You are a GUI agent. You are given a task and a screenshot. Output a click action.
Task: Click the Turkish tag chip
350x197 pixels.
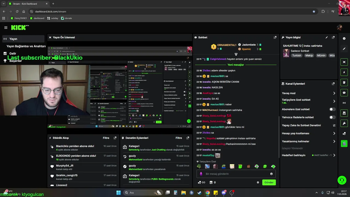click(296, 55)
